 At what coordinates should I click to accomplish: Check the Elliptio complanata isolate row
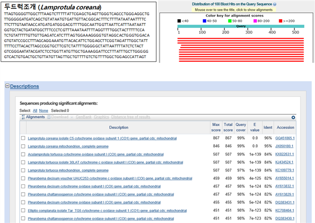[x=23, y=210]
